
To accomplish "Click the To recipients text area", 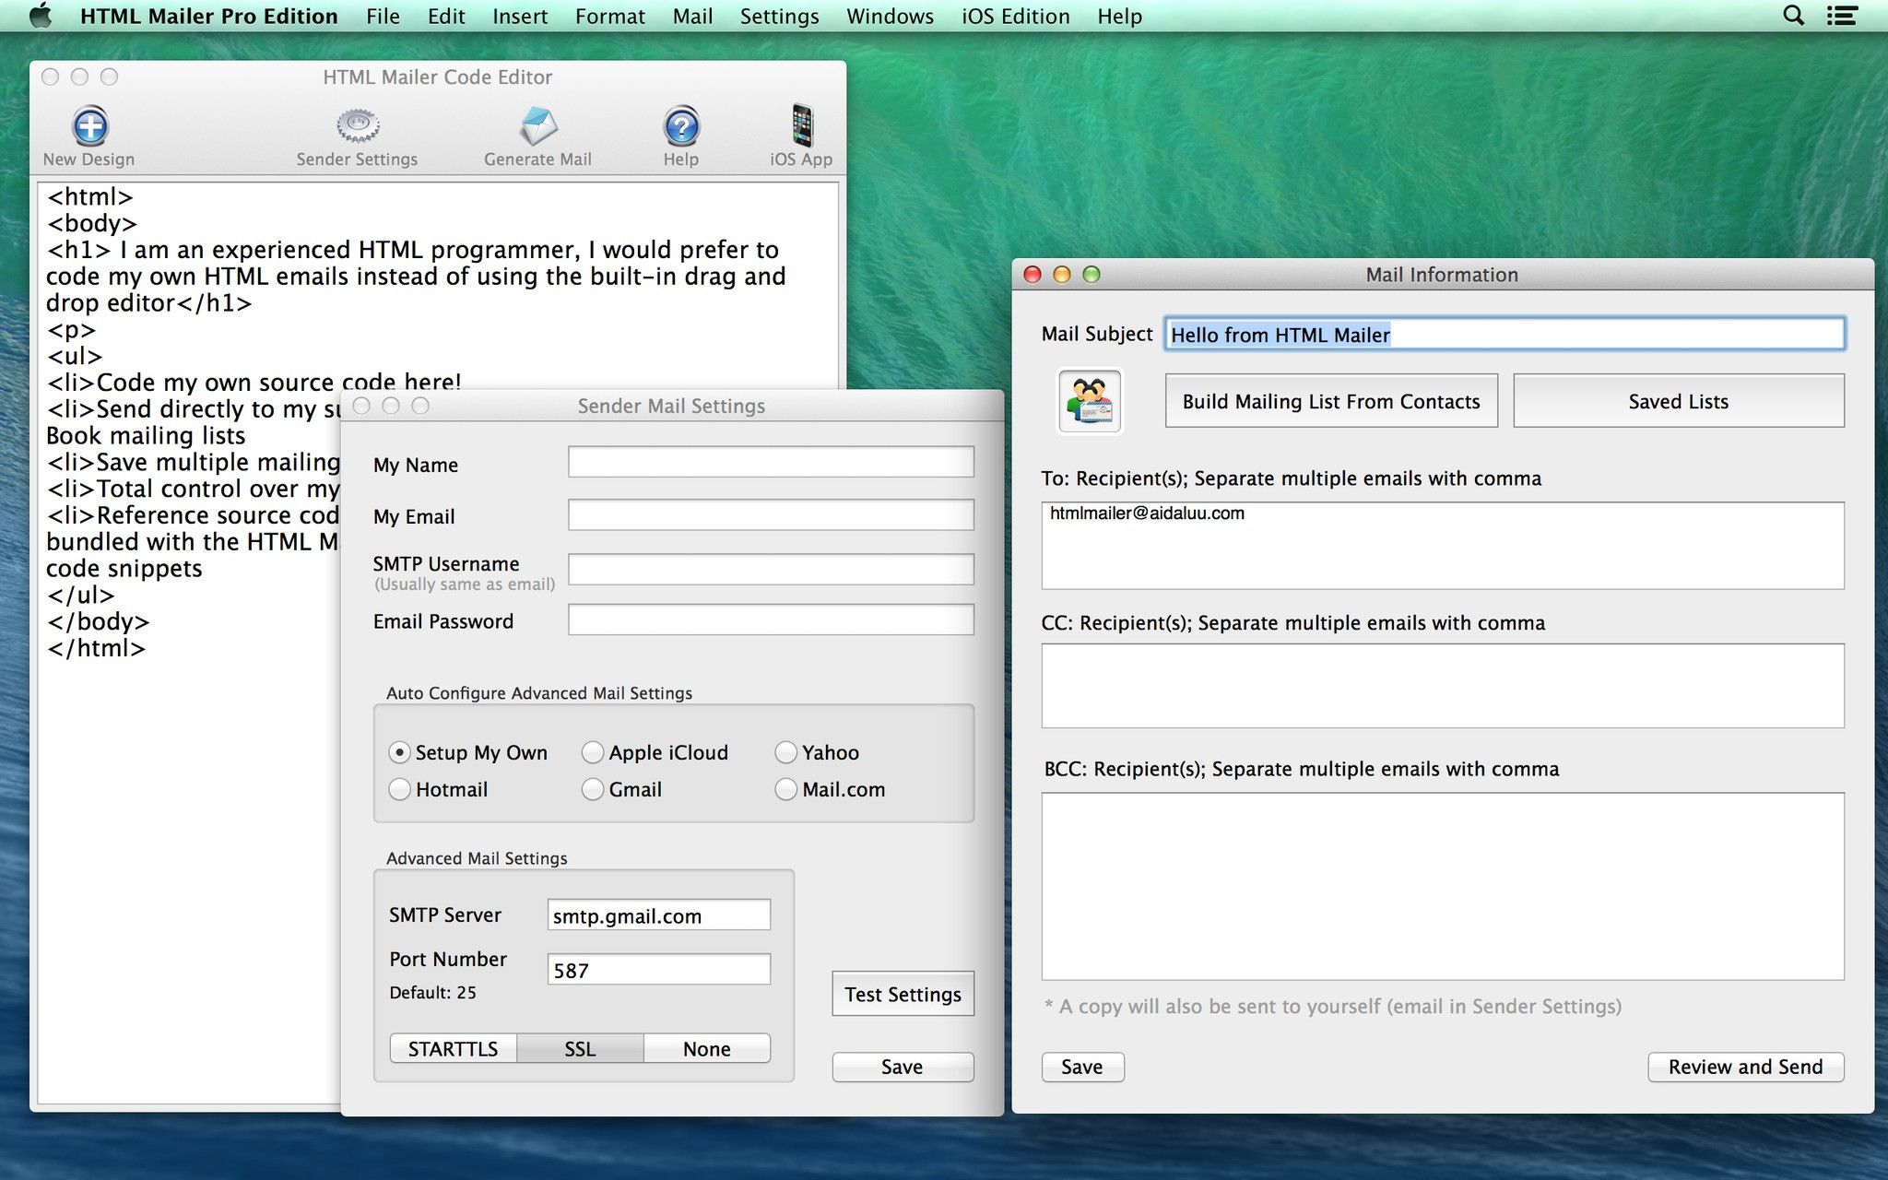I will [x=1443, y=546].
